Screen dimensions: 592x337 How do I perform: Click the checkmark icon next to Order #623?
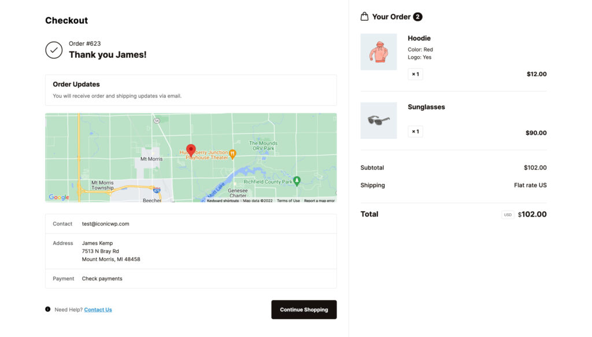tap(54, 50)
